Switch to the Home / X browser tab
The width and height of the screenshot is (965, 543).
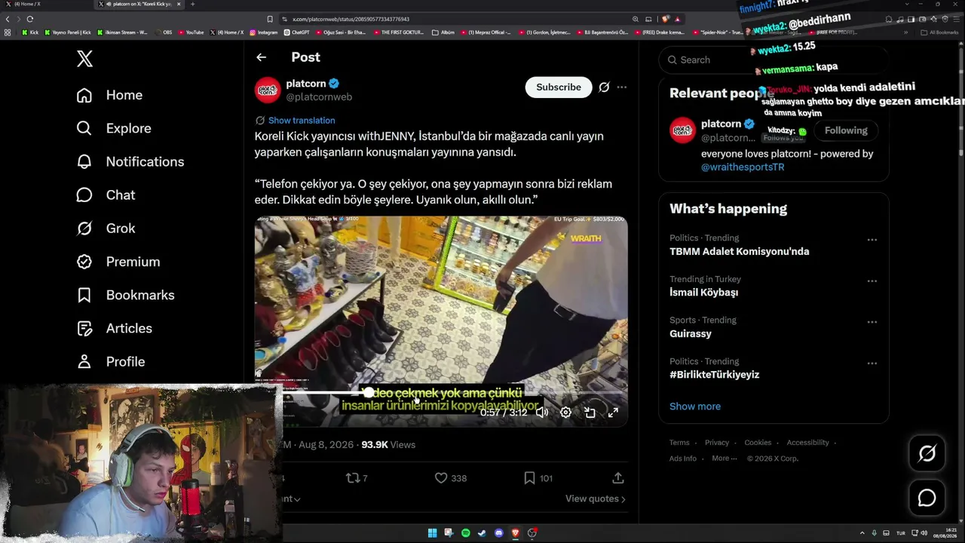(x=47, y=5)
